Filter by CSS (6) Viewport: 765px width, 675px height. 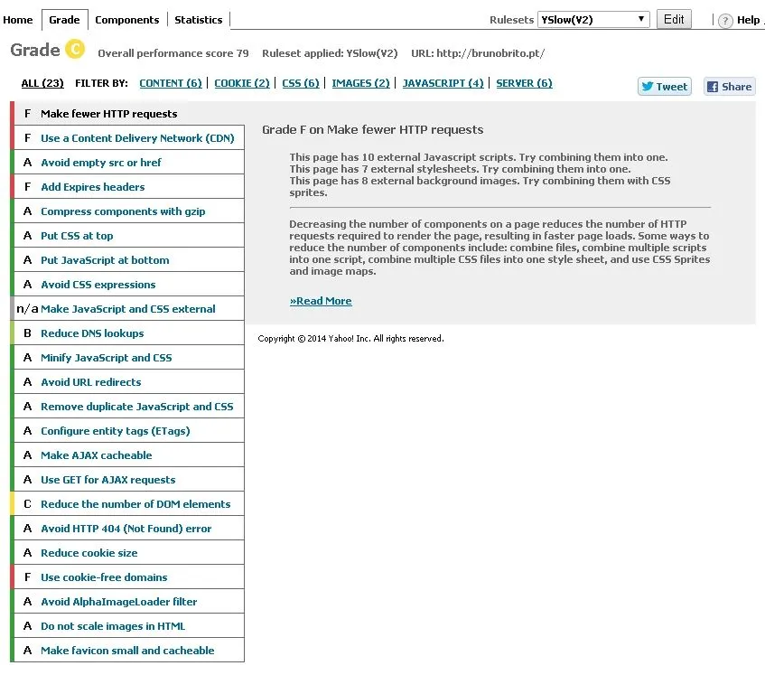click(x=301, y=83)
